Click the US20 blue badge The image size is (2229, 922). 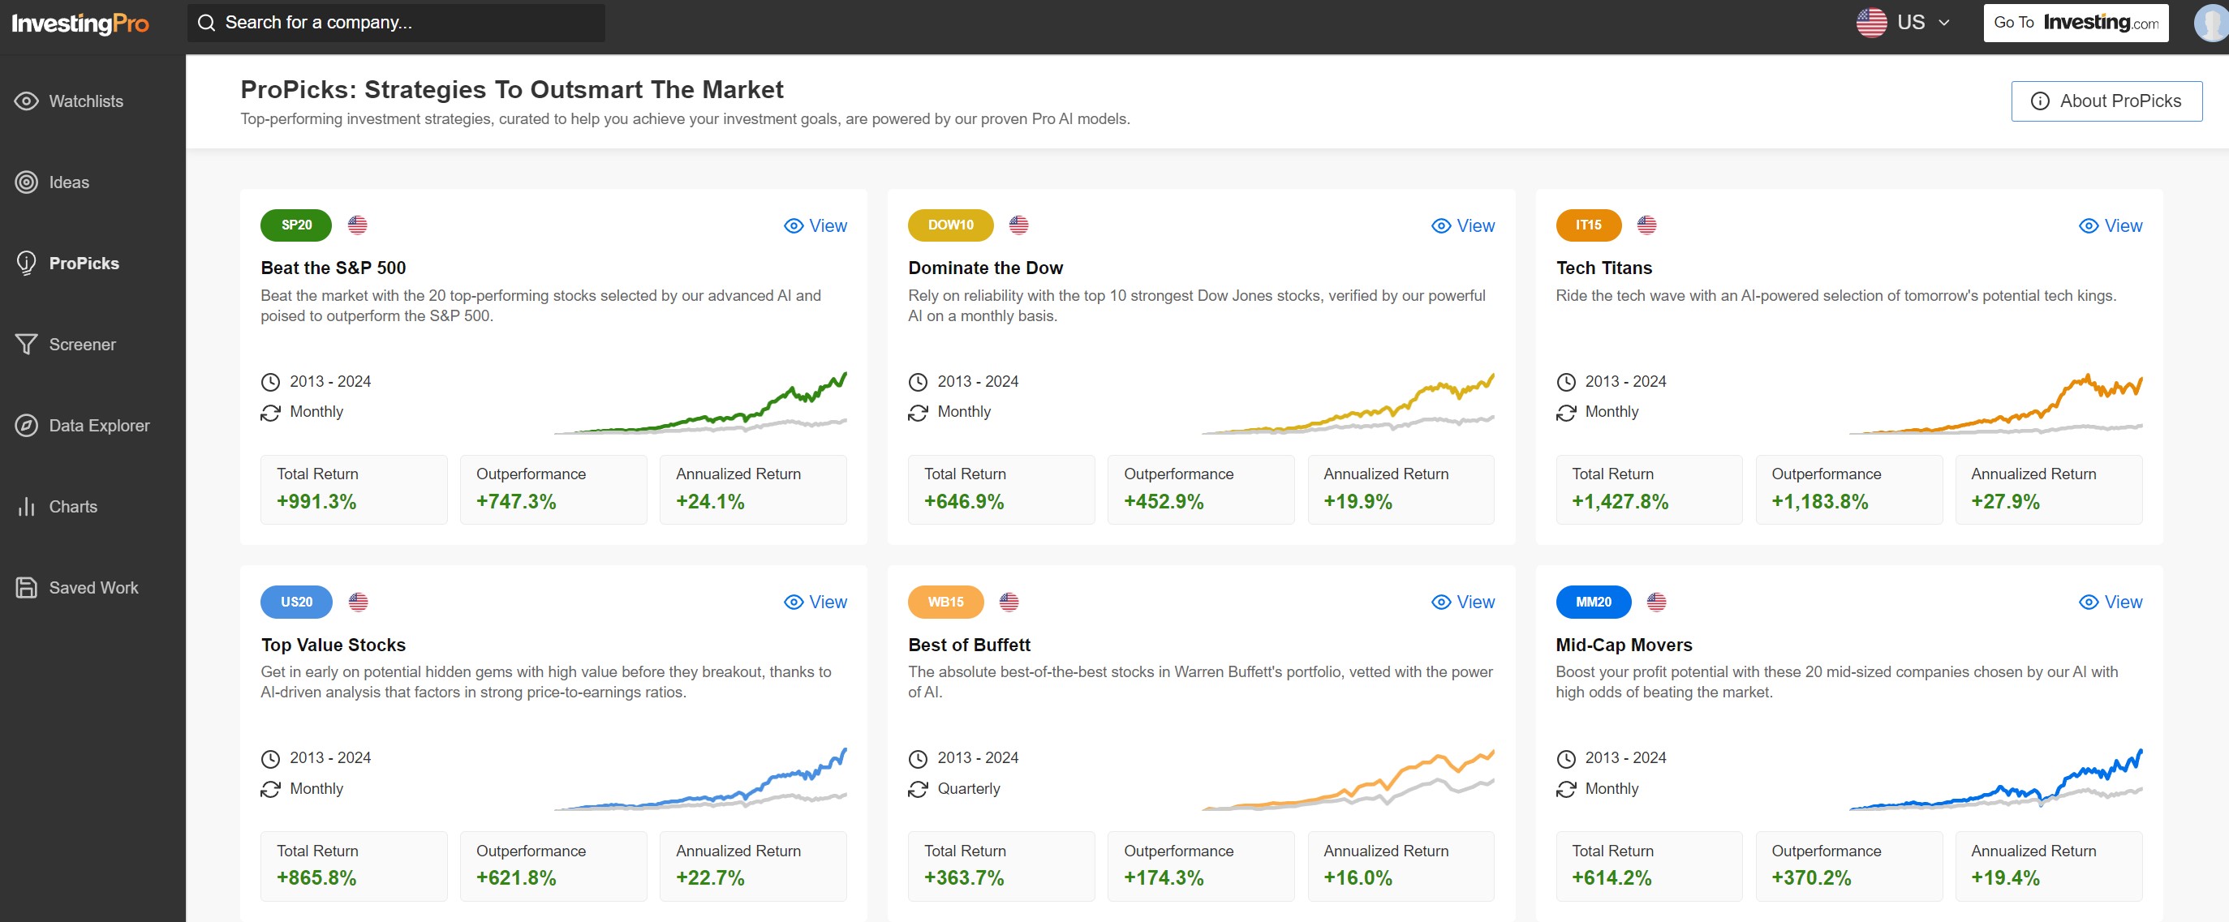pyautogui.click(x=296, y=602)
